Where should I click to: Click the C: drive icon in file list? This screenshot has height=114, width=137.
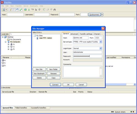tap(3, 63)
